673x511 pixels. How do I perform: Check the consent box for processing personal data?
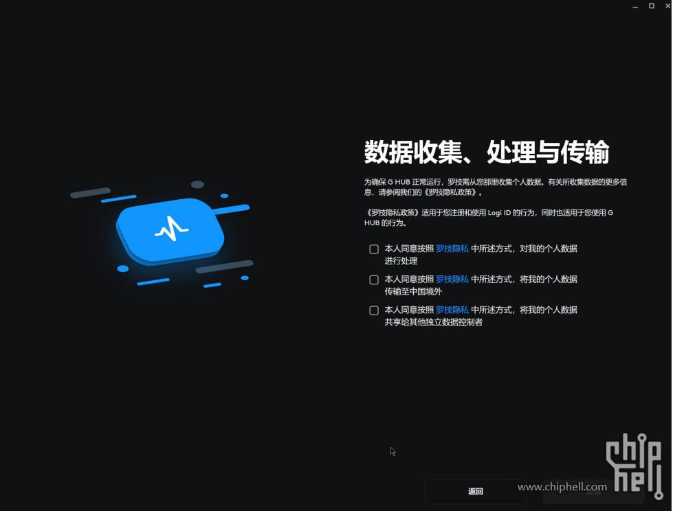pyautogui.click(x=374, y=249)
